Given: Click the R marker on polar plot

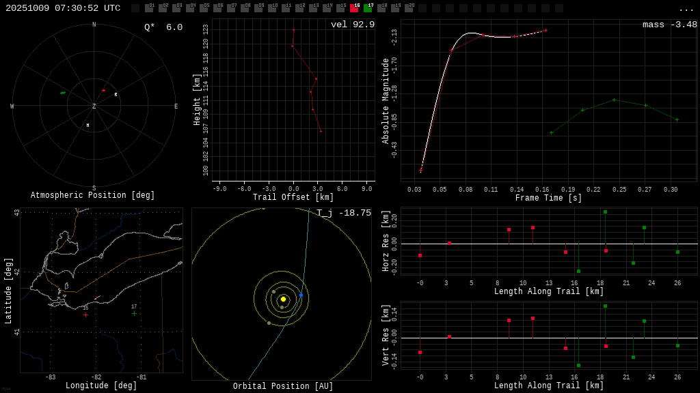Looking at the screenshot, I should [116, 94].
